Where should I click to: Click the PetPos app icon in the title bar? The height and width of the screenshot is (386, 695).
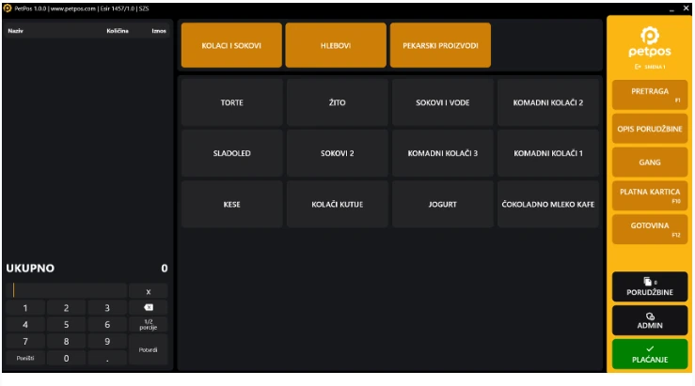tap(8, 8)
